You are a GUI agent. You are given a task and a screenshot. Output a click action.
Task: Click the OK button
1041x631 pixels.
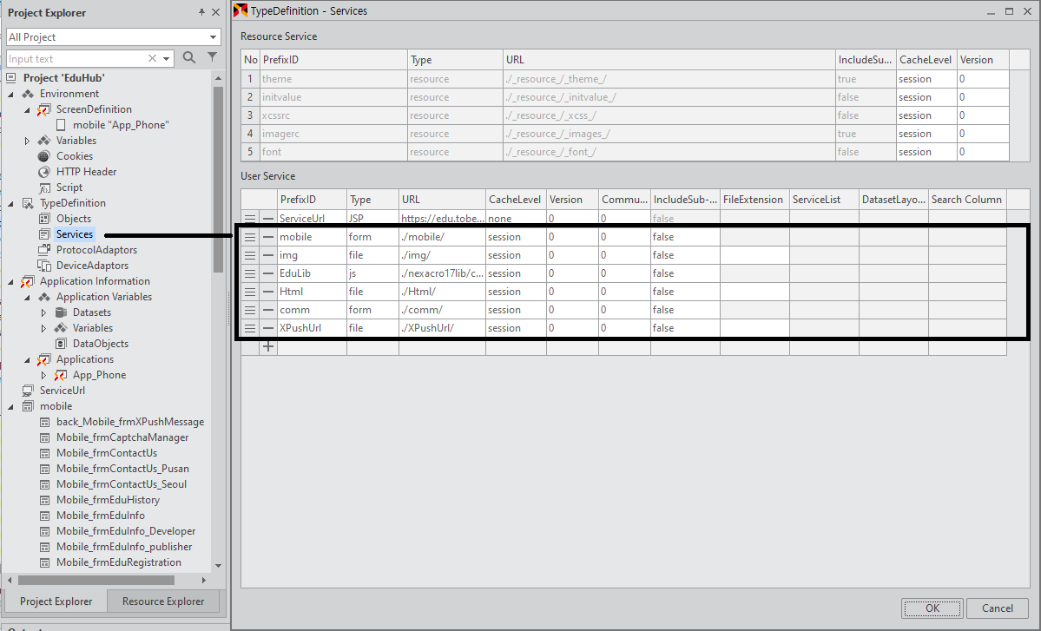(x=932, y=608)
